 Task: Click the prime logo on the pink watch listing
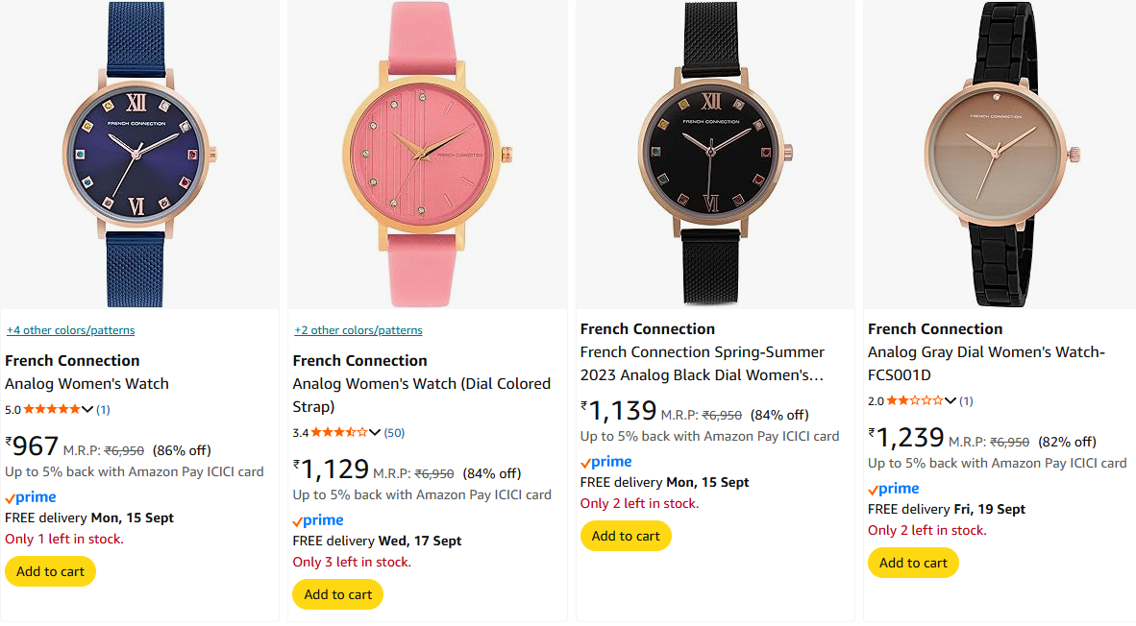coord(318,520)
